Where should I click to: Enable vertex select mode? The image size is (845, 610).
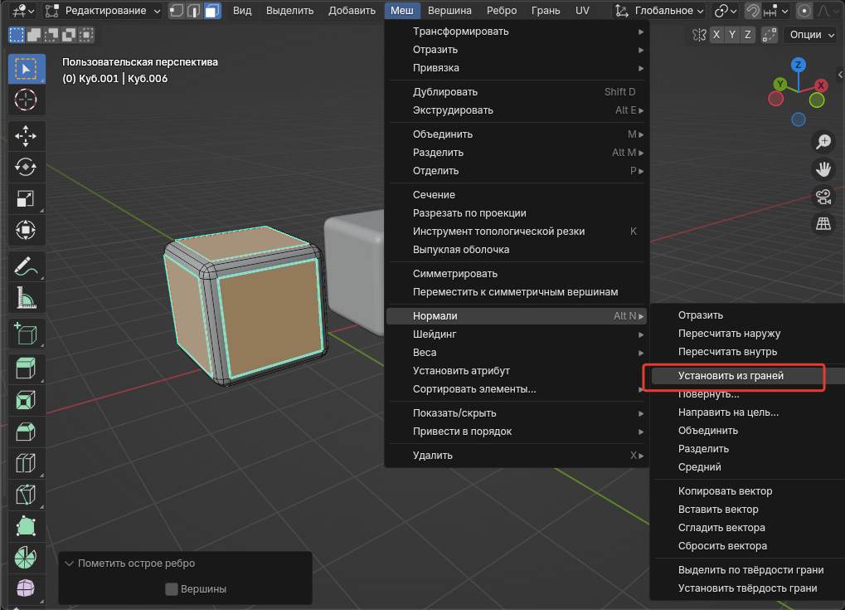[177, 11]
